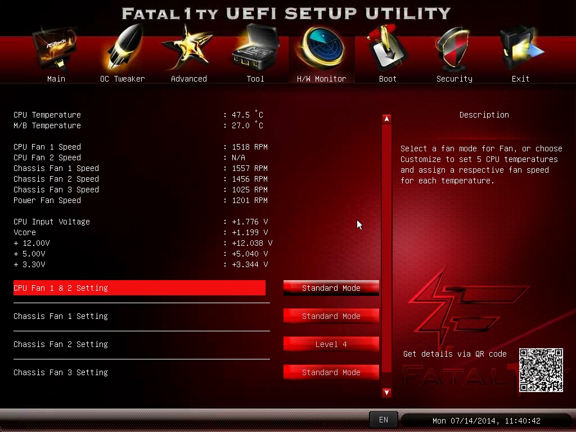This screenshot has height=432, width=576.
Task: Select the Boot tab label
Action: (388, 79)
